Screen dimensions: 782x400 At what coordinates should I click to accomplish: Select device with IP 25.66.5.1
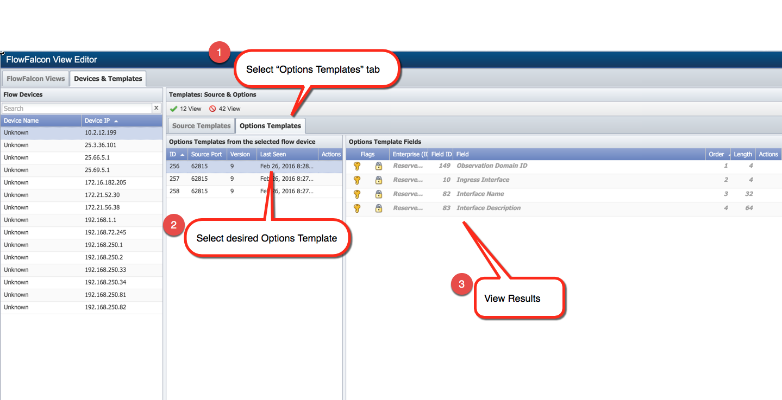tap(82, 157)
